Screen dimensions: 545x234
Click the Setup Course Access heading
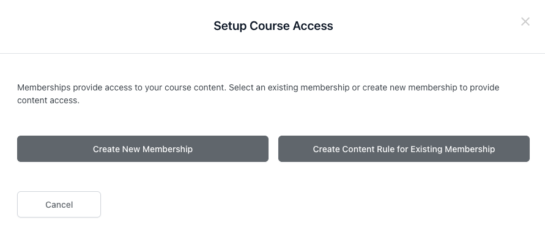(273, 26)
